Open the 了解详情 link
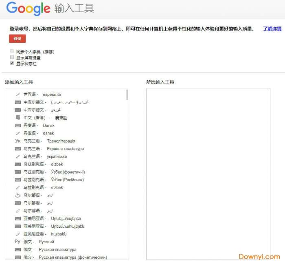Image resolution: width=285 pixels, height=264 pixels. [272, 29]
